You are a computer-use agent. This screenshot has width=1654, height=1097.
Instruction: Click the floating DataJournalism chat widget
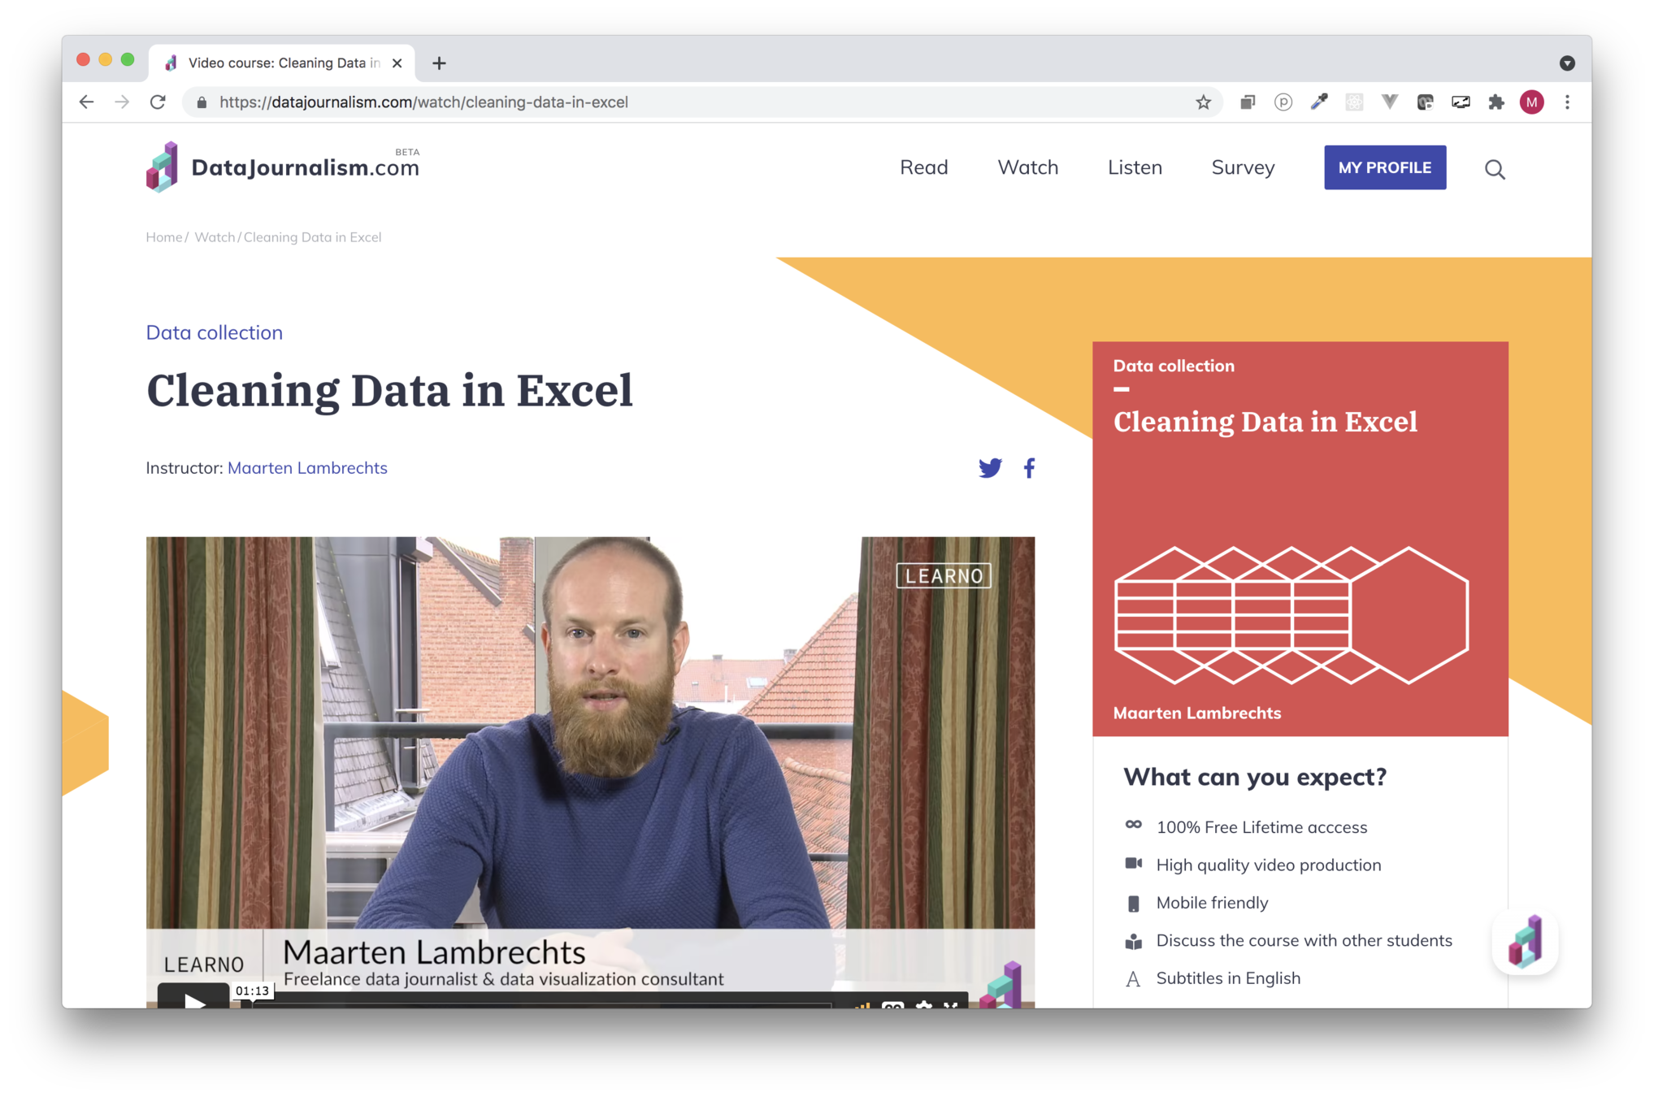[x=1525, y=942]
